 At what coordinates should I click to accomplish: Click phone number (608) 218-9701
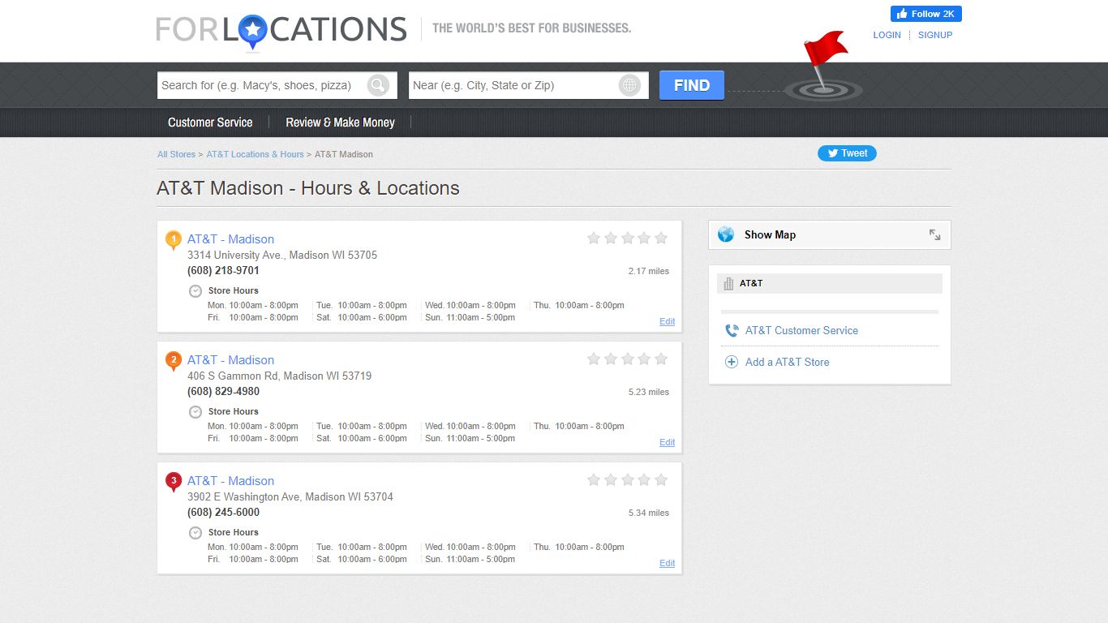coord(223,271)
